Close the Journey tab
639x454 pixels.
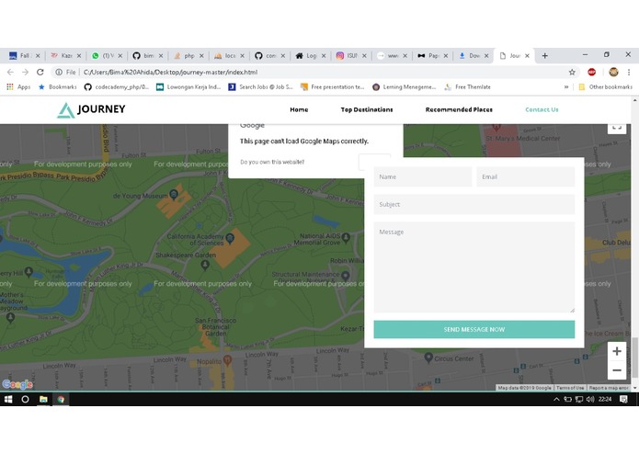527,56
